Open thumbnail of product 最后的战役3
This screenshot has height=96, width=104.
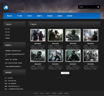coord(55,56)
